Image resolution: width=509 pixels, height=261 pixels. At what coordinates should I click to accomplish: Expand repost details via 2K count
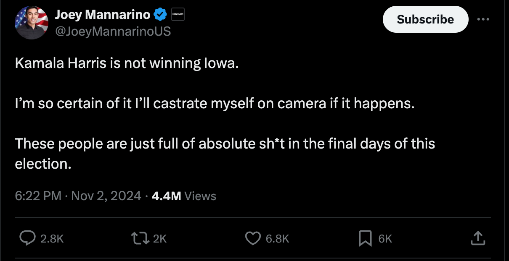159,238
